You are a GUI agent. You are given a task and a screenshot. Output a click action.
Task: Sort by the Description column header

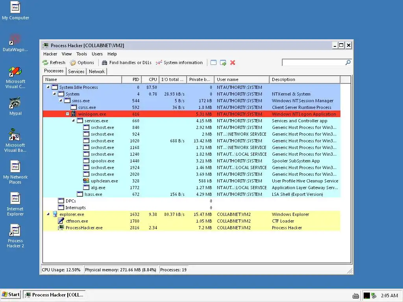305,79
